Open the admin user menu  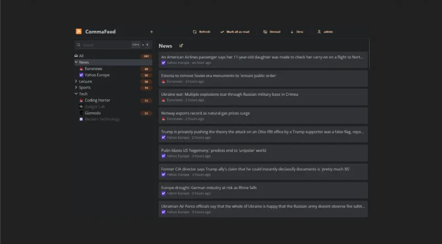[x=325, y=32]
